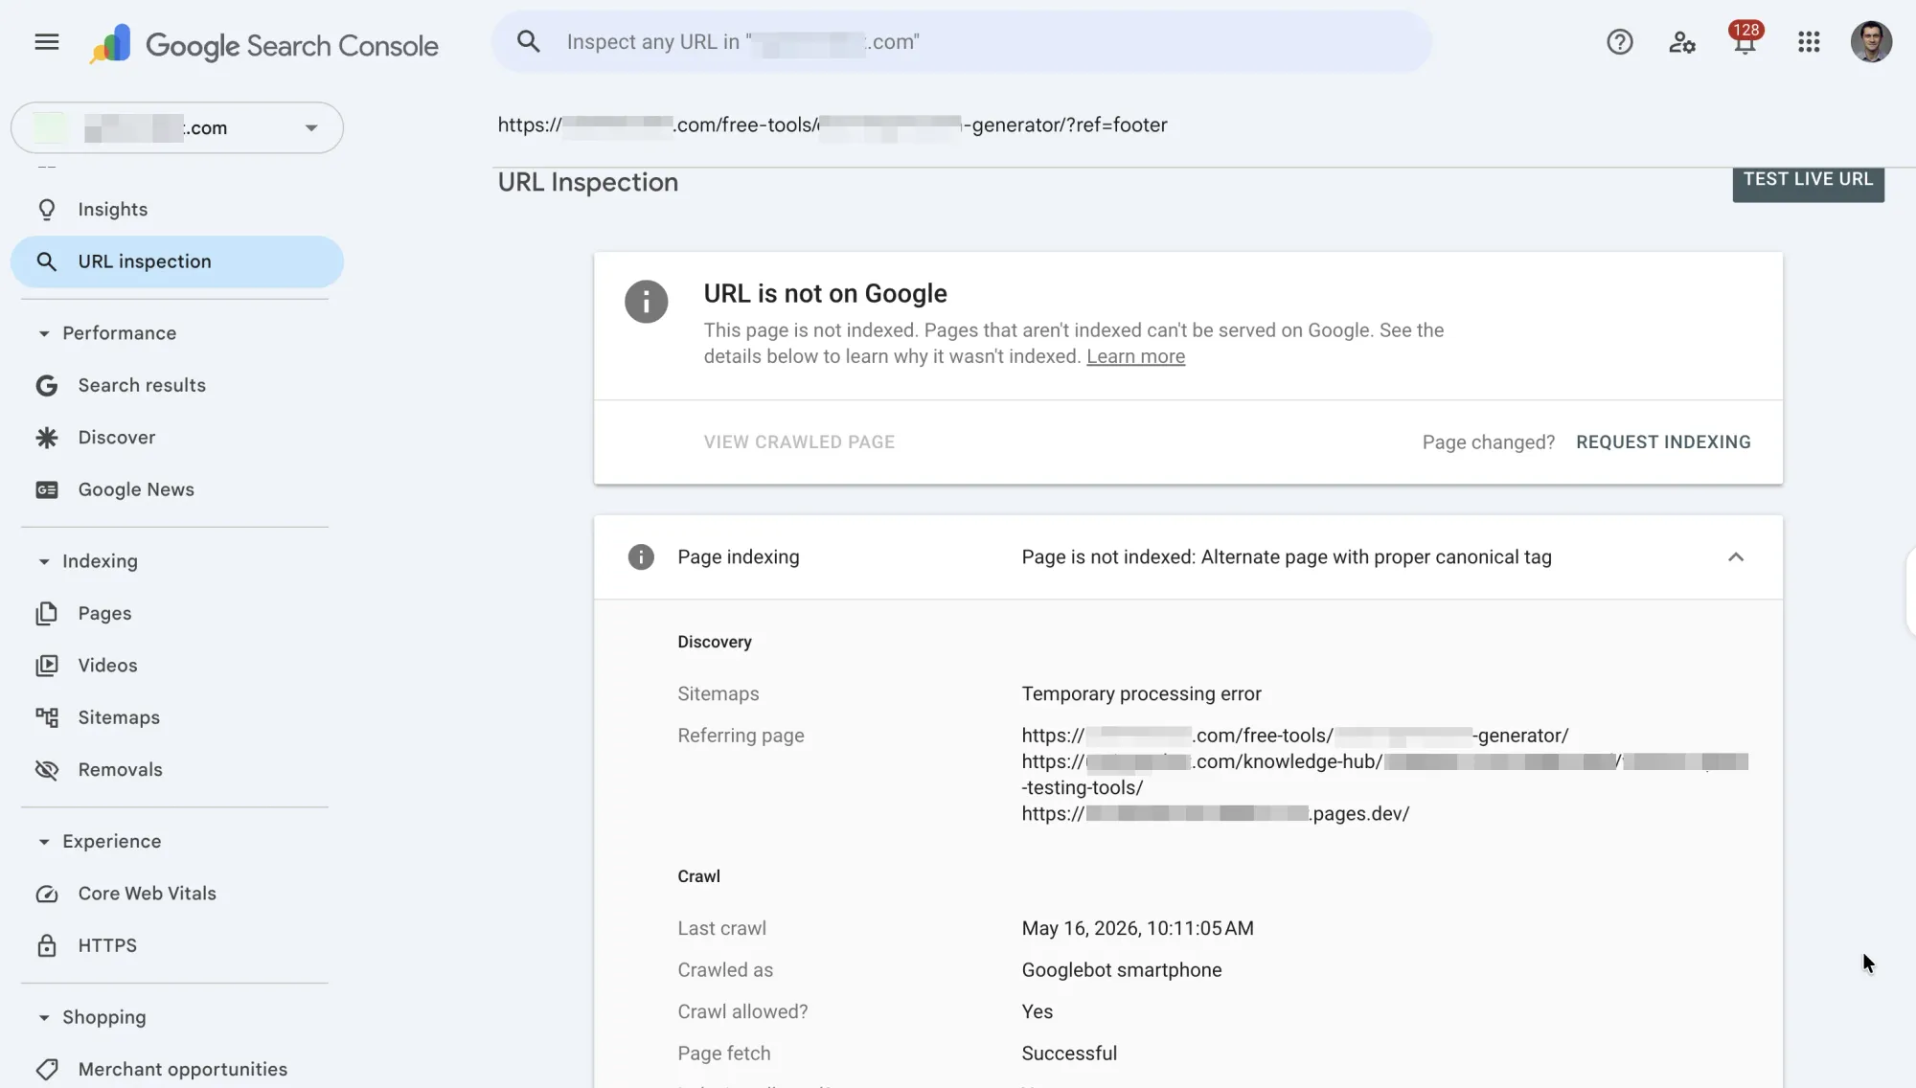Click the Videos icon in the sidebar
Viewport: 1916px width, 1088px height.
(46, 666)
